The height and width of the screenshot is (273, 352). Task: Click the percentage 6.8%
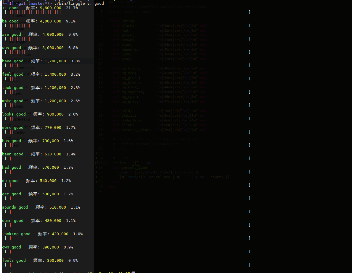tap(73, 48)
